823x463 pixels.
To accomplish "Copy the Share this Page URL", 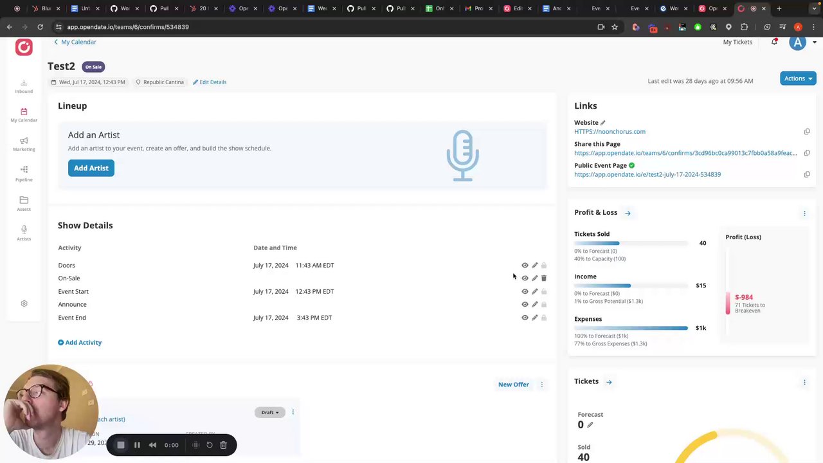I will (x=807, y=153).
